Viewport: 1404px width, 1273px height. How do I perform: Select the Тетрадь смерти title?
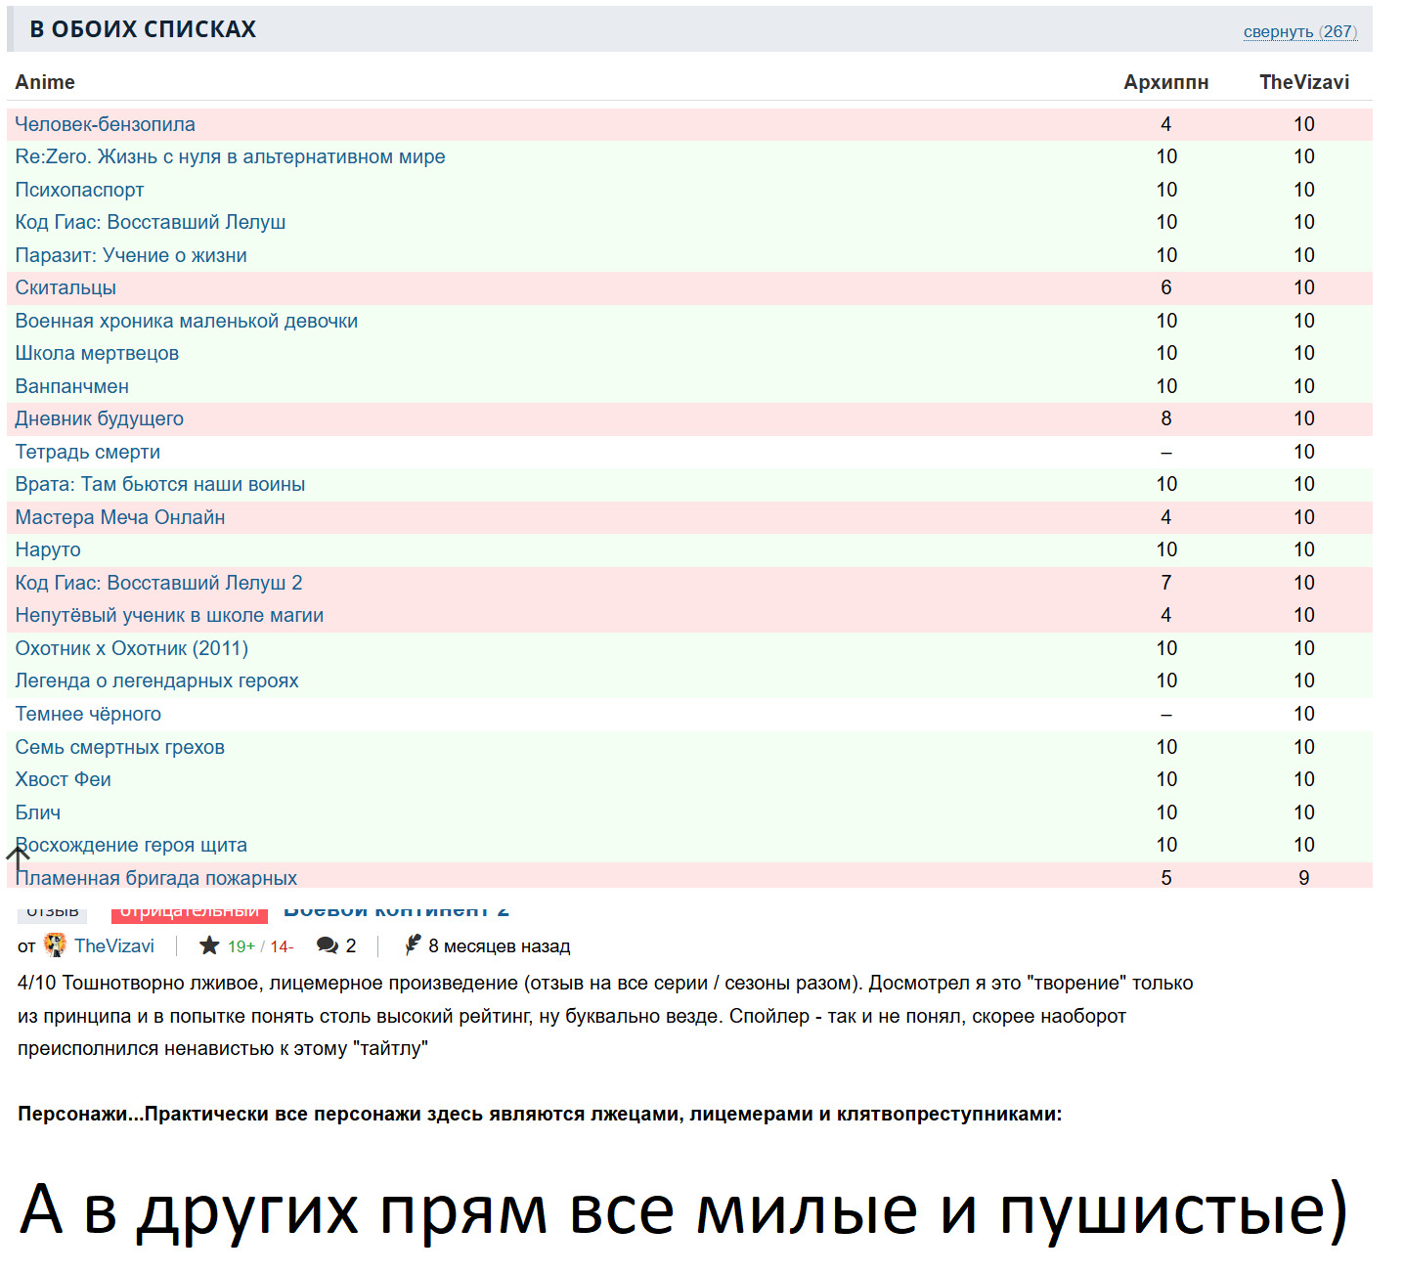[x=87, y=452]
